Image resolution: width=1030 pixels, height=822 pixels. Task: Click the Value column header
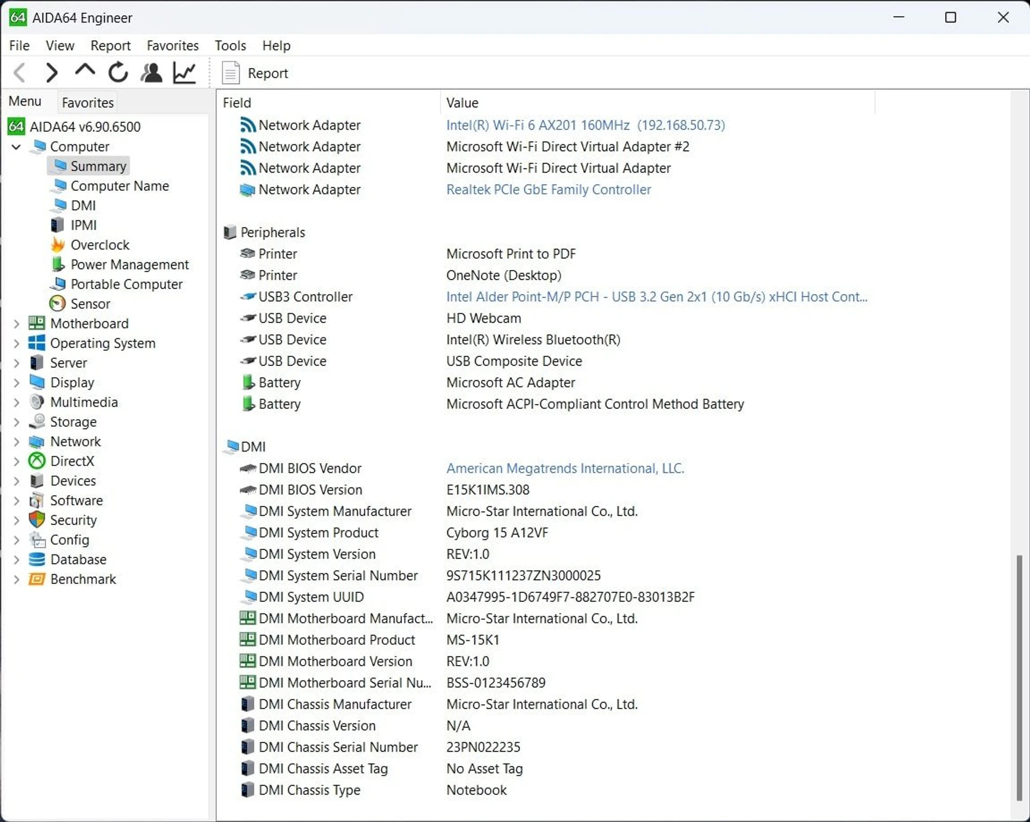[658, 102]
